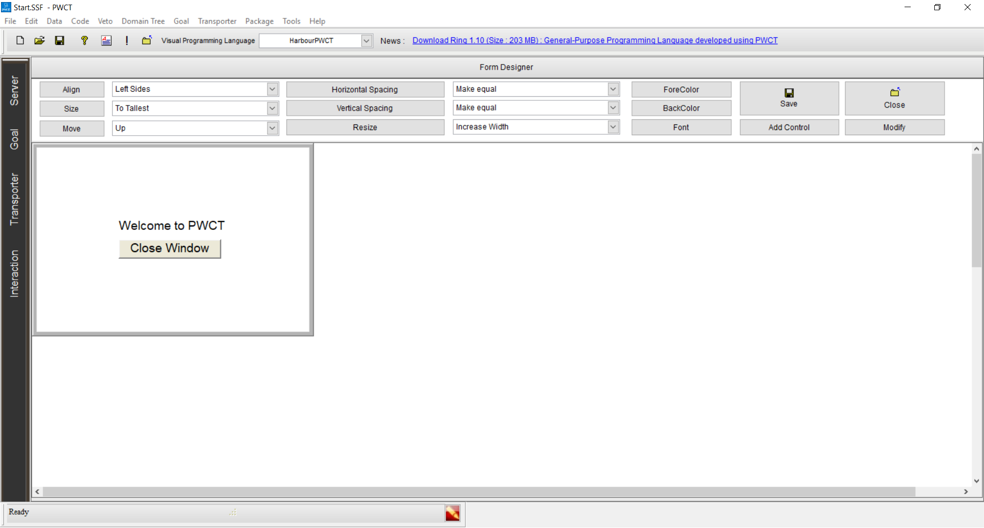
Task: Click the yellow folder icon left of Visual Programming Language
Action: pos(147,40)
